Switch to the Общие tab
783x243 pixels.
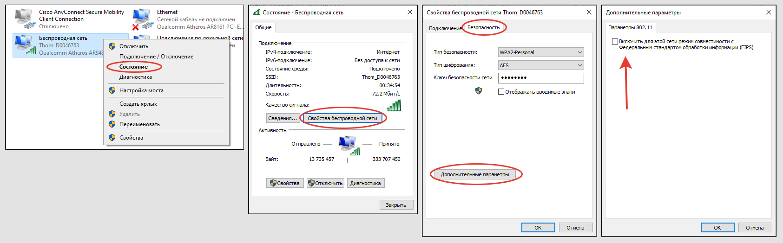(x=263, y=27)
